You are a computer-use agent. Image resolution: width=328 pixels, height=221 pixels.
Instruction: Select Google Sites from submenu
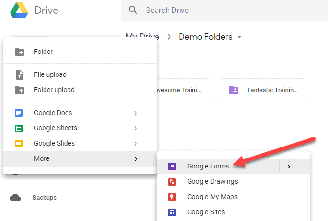233,212
